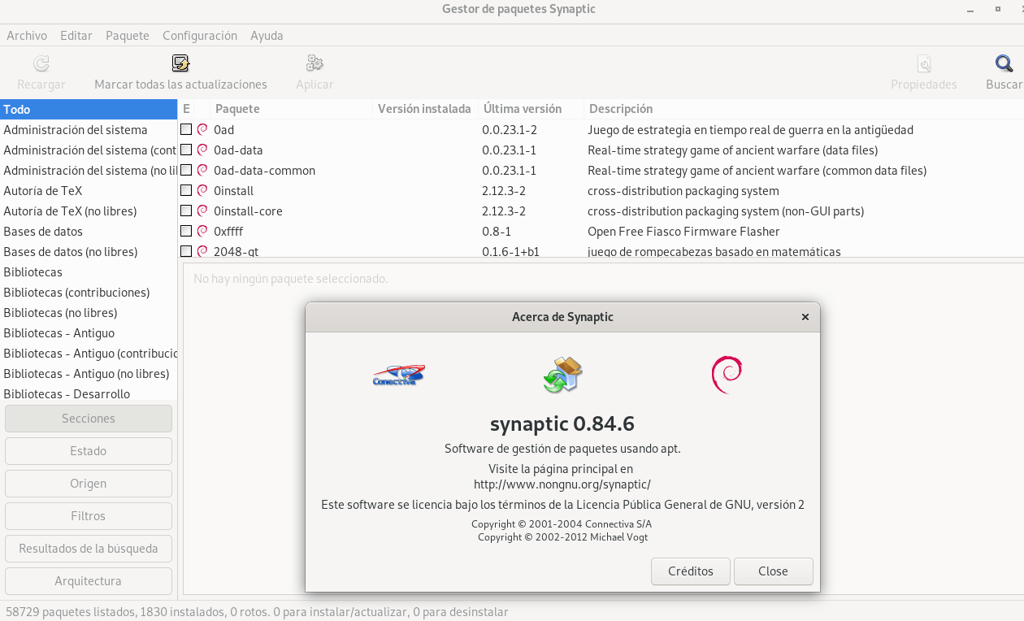Click the Debian icon beside 0install-core
Screen dimensions: 1024x621
click(202, 211)
